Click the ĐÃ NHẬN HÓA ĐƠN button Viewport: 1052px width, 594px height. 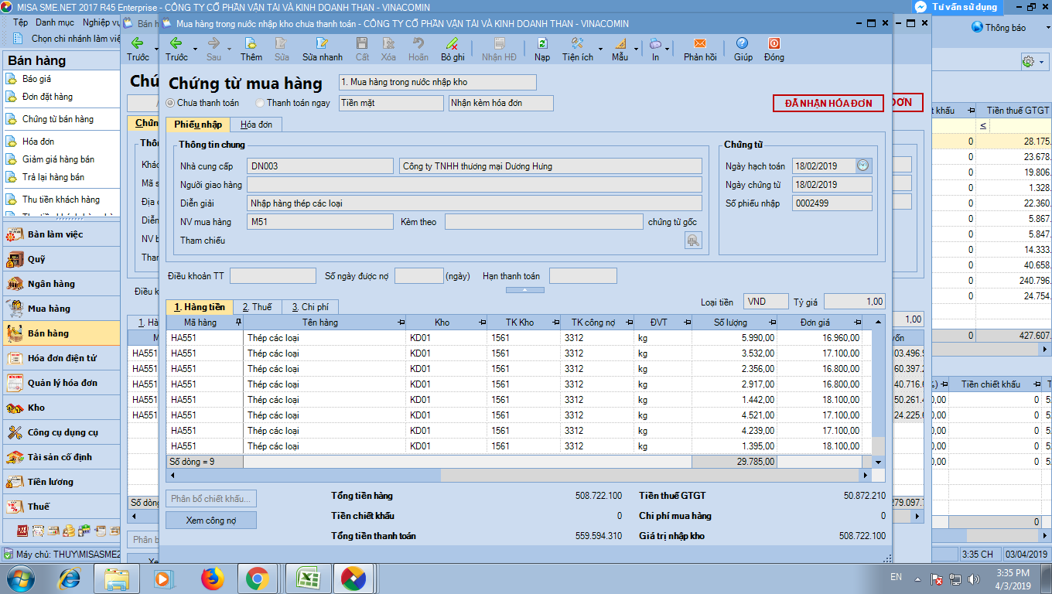[828, 104]
